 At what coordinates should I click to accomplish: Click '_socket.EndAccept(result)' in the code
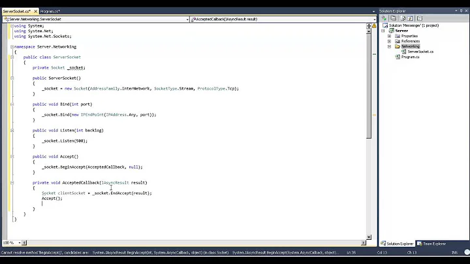[121, 193]
